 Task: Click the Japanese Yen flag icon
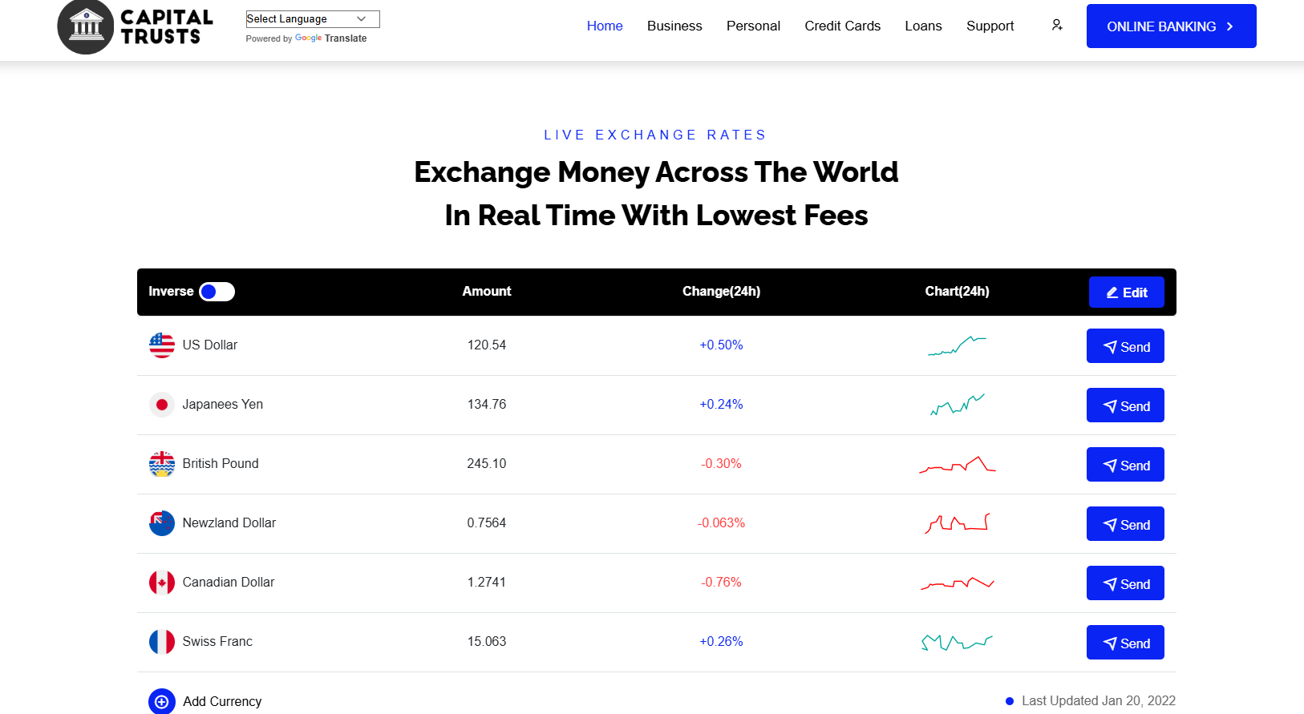point(162,405)
